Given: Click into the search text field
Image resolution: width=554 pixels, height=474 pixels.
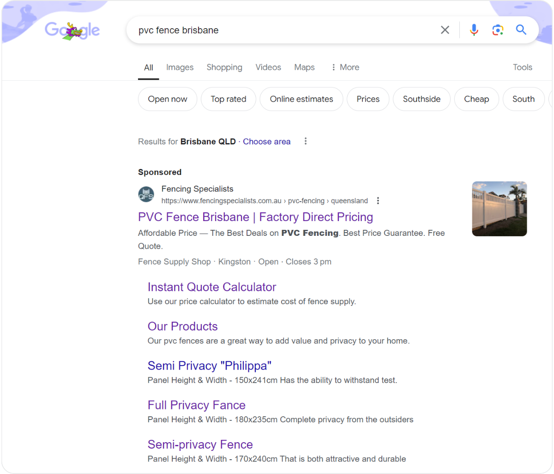Looking at the screenshot, I should coord(277,30).
